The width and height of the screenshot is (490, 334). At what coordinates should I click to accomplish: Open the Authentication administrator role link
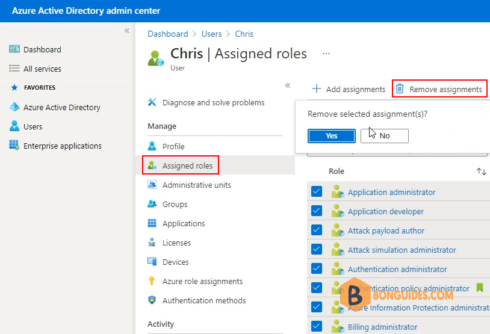tap(397, 269)
